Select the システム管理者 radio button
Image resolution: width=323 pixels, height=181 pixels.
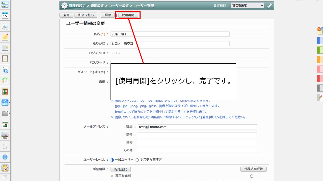(x=137, y=160)
